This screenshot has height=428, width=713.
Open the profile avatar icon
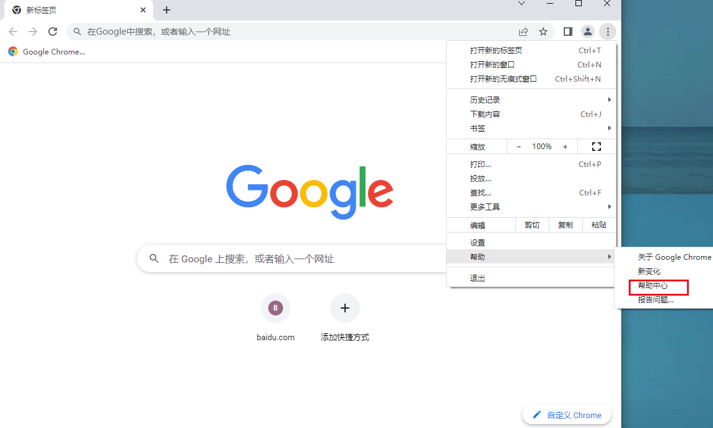point(587,32)
